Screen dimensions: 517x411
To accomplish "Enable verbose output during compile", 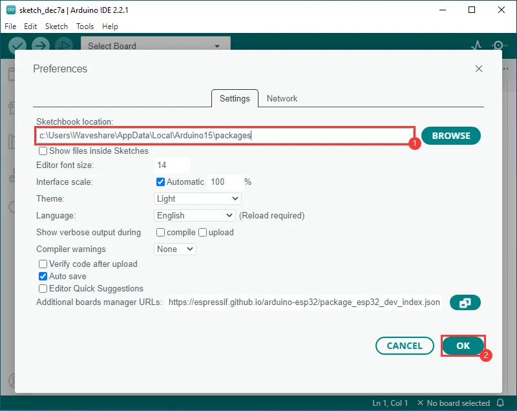I will pyautogui.click(x=161, y=233).
